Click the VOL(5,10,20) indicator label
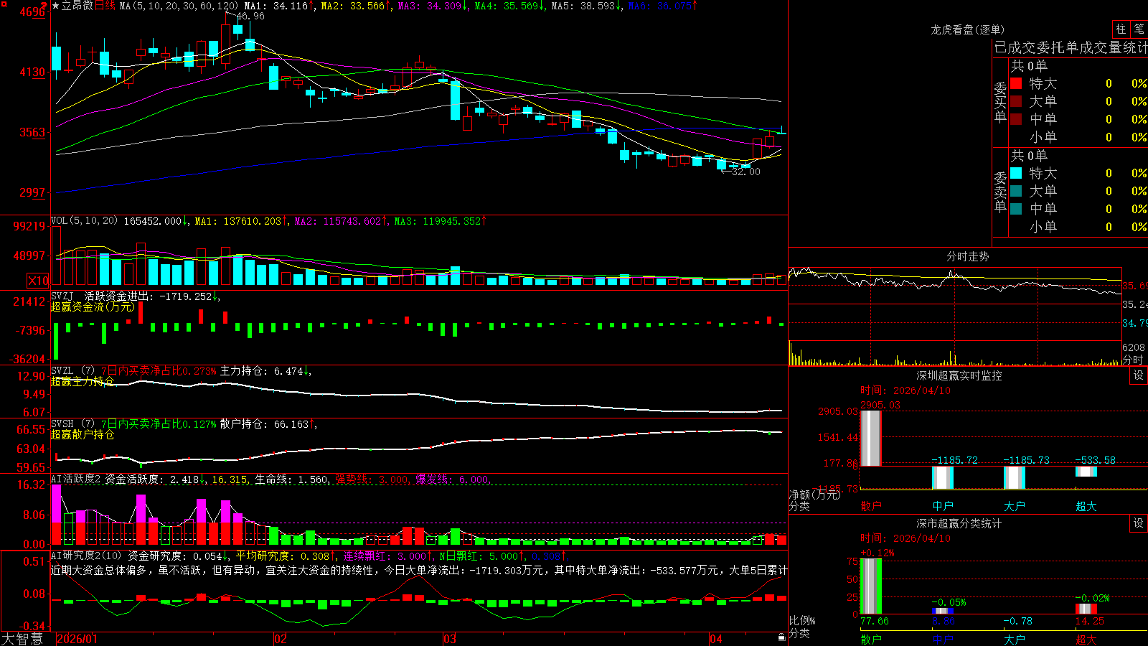 pos(84,221)
